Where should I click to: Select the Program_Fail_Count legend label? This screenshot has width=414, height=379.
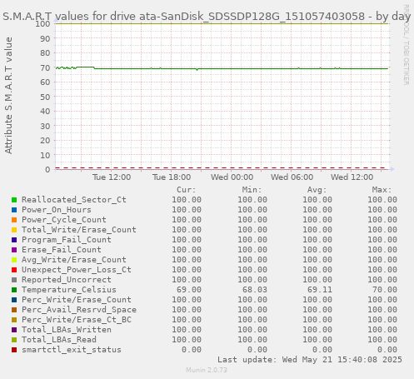point(67,240)
